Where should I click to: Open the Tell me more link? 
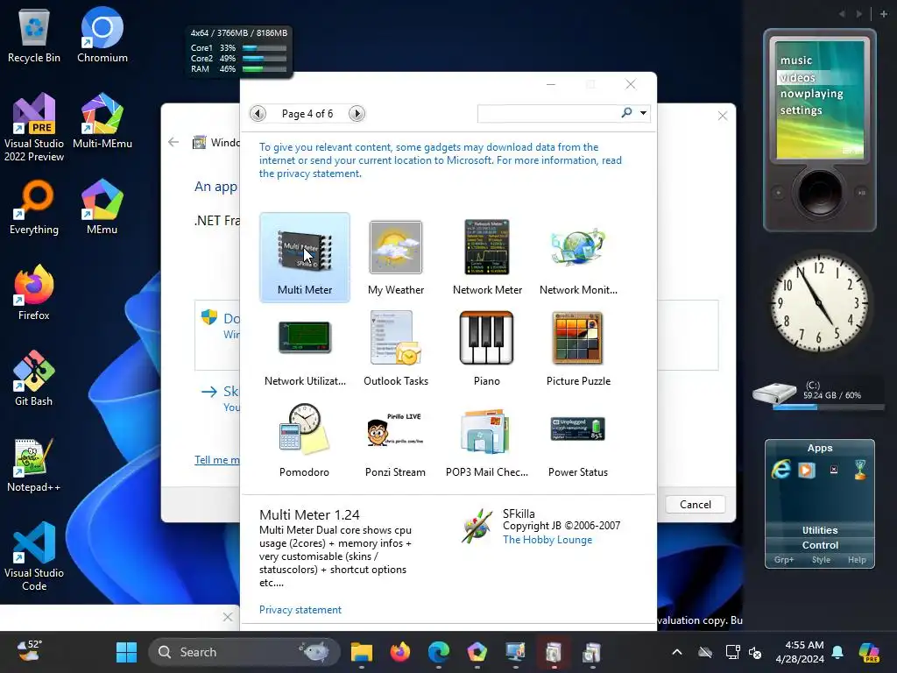217,459
